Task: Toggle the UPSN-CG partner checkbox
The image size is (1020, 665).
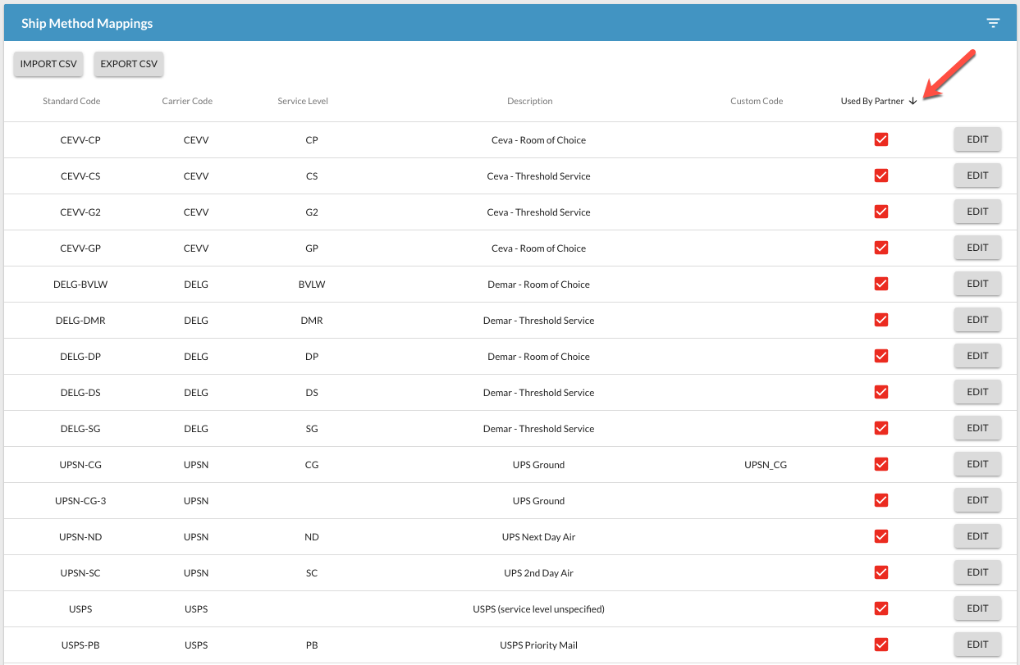Action: (x=881, y=464)
